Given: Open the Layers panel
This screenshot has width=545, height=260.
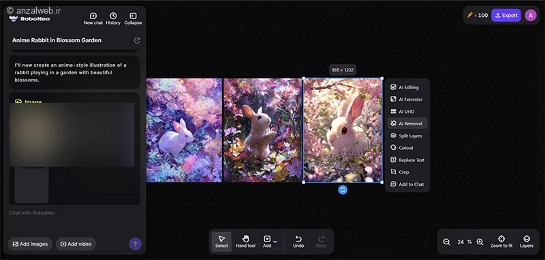Looking at the screenshot, I should point(526,242).
